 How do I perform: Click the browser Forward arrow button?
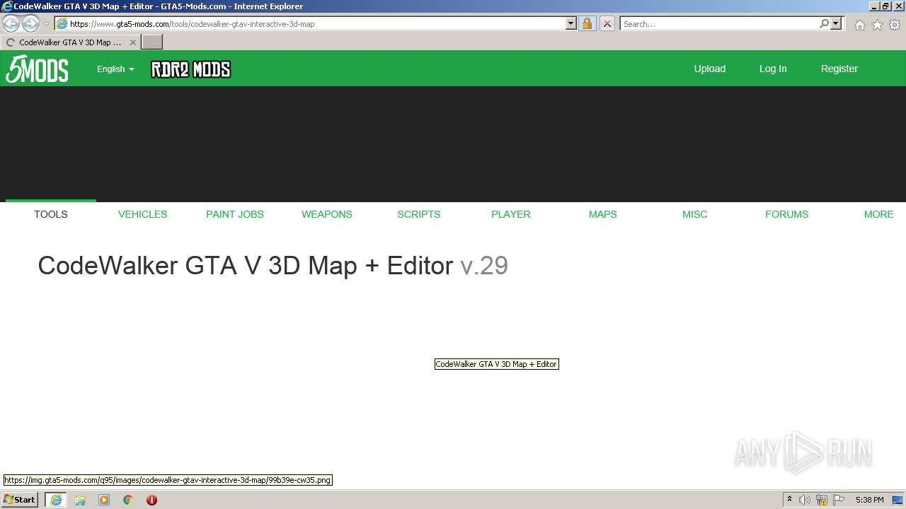pos(30,24)
